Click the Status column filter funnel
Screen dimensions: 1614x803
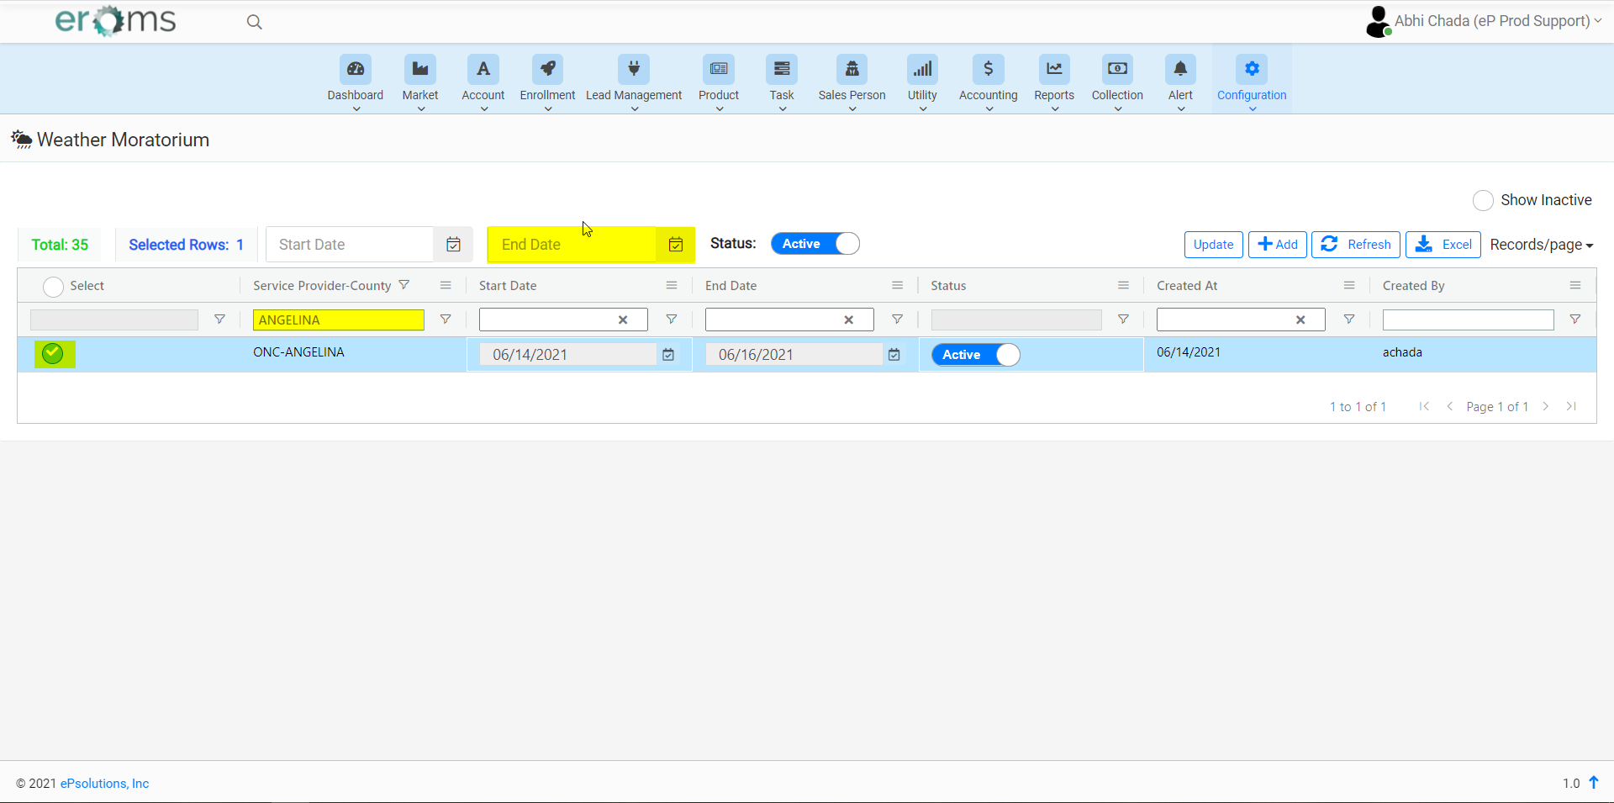1123,320
